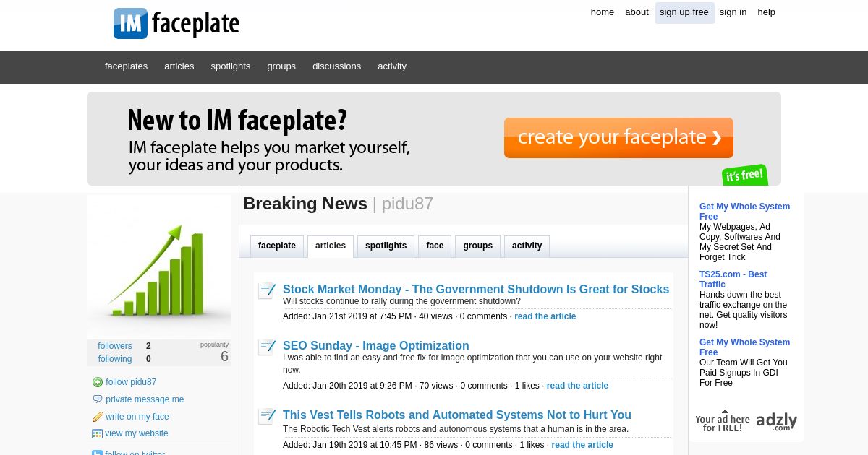Click article icon next to SEO Sunday

267,347
